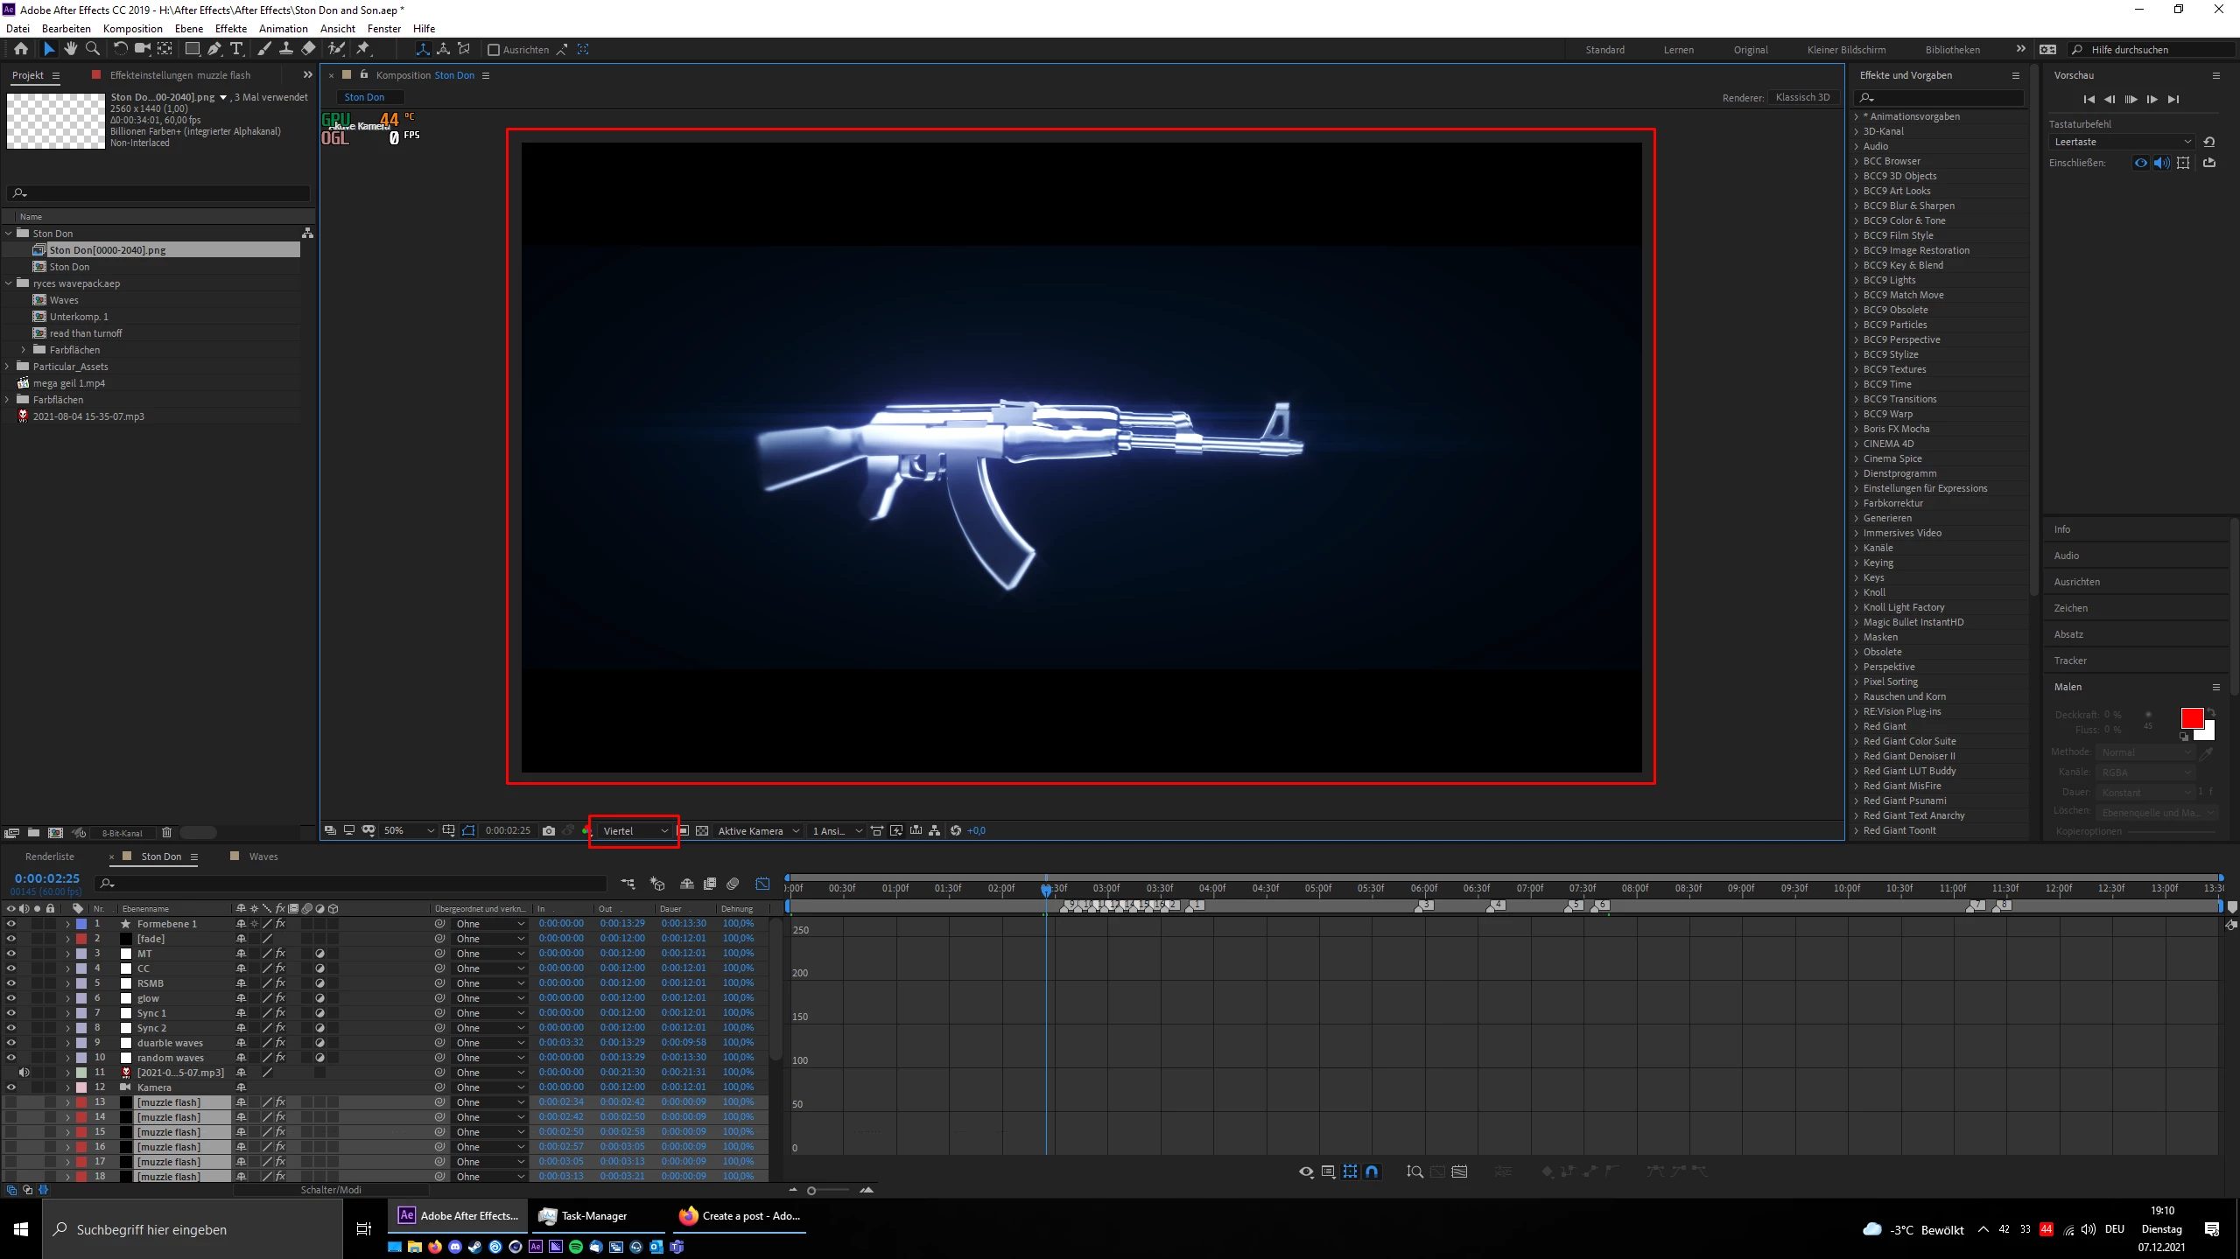This screenshot has width=2240, height=1259.
Task: Click the snapshot camera icon in viewer
Action: (549, 830)
